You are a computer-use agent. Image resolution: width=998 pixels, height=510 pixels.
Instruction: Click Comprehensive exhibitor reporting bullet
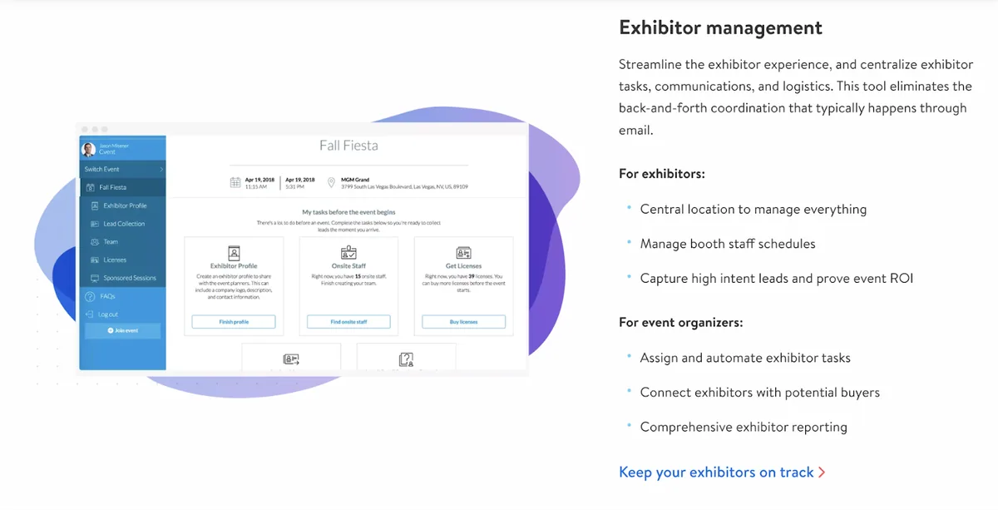[x=744, y=428]
